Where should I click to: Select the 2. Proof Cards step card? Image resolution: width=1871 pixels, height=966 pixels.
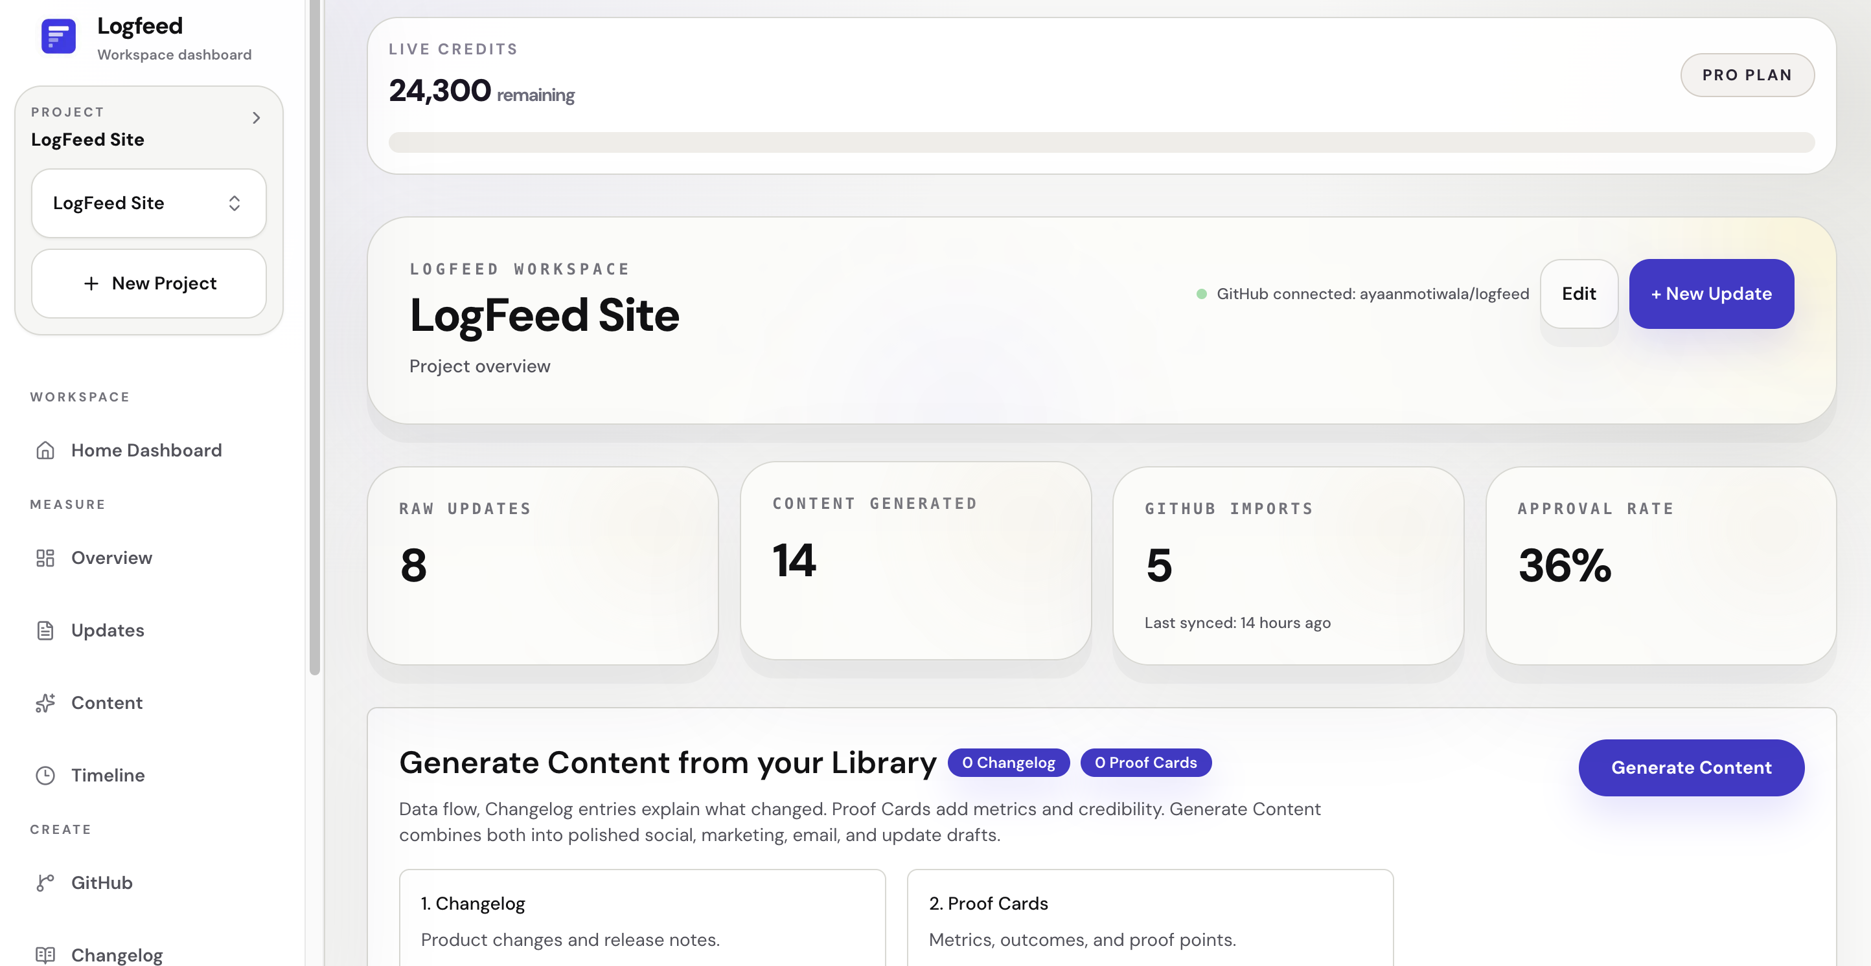(x=1150, y=918)
